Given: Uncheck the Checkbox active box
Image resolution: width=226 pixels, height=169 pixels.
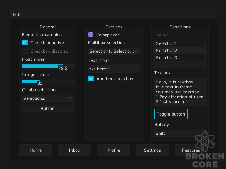Looking at the screenshot, I should click(x=25, y=43).
